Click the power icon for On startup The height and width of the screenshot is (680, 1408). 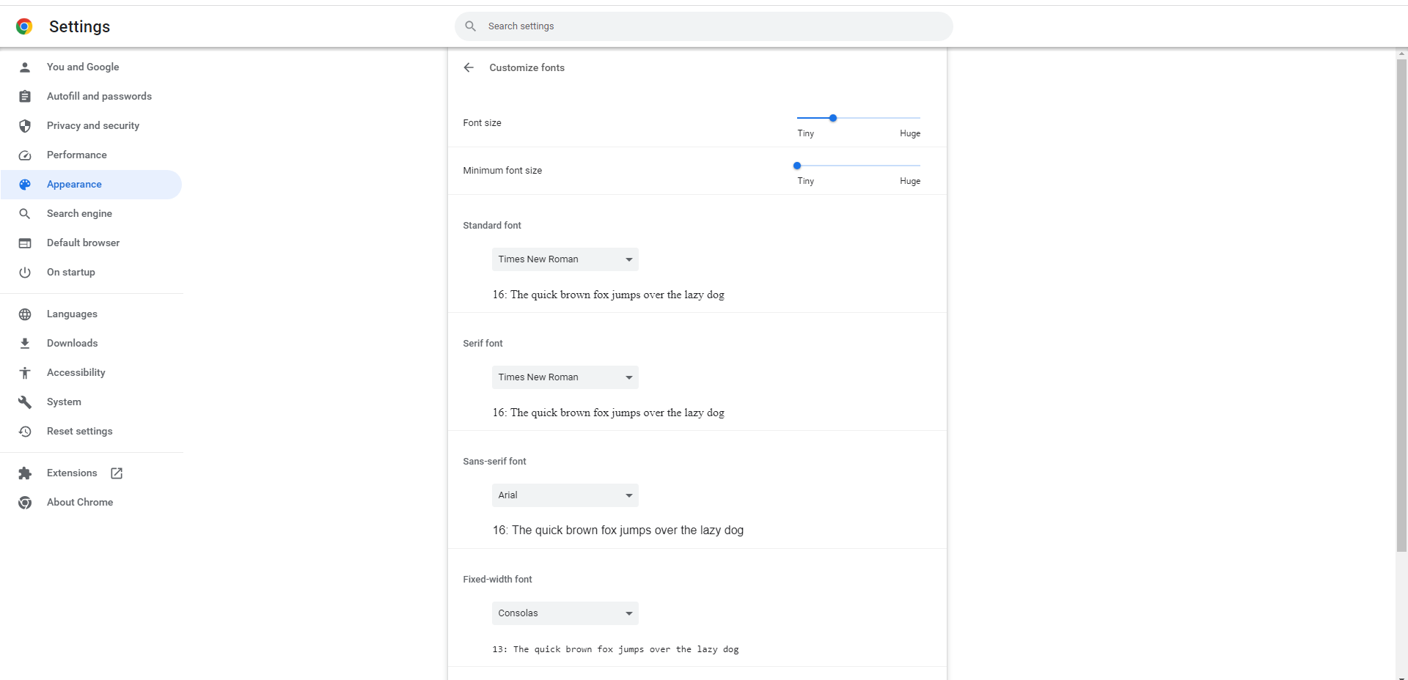click(x=25, y=272)
